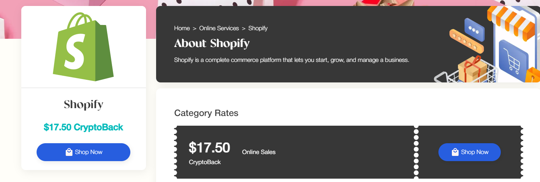Click the Online Sales category label
Image resolution: width=540 pixels, height=182 pixels.
point(259,152)
